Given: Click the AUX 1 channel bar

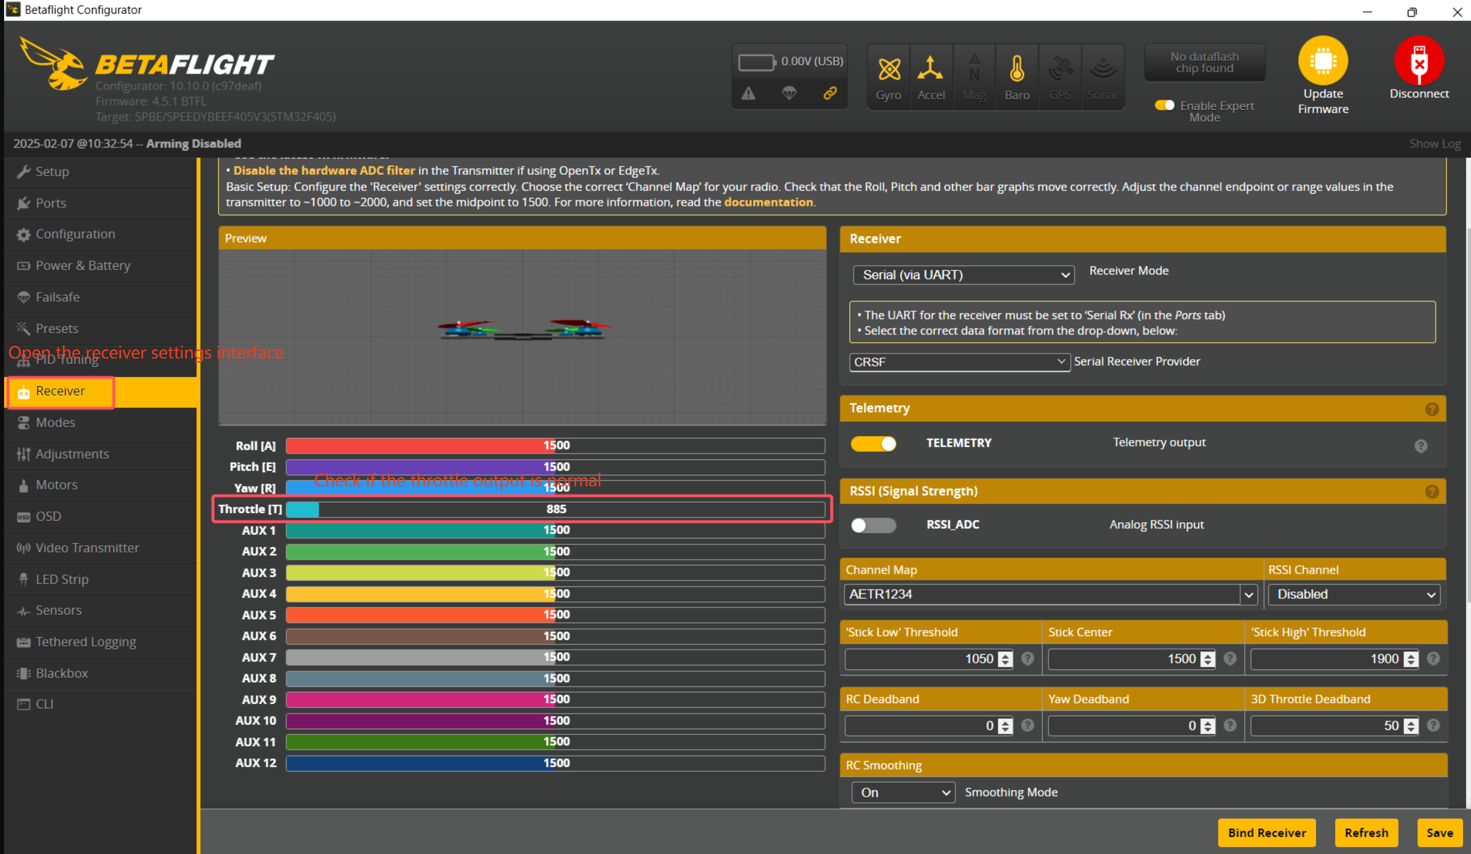Looking at the screenshot, I should point(555,530).
